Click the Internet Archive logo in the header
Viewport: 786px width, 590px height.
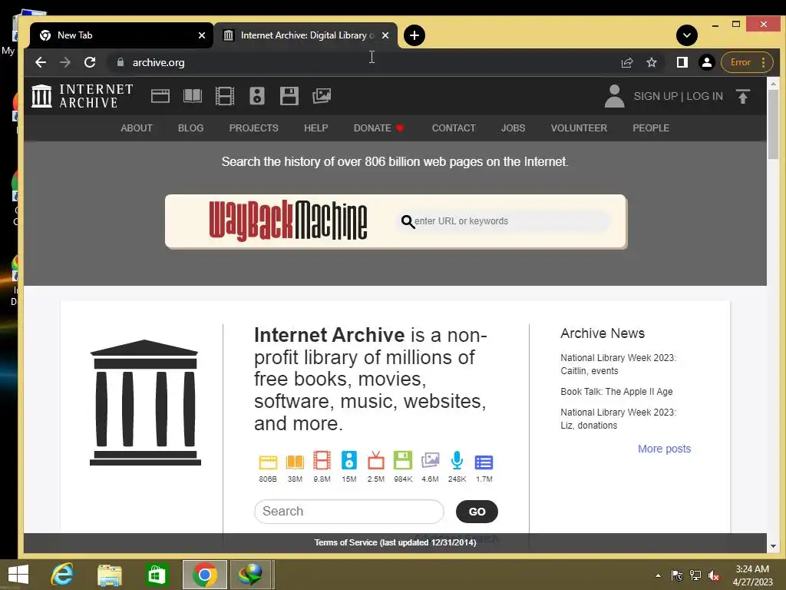82,96
